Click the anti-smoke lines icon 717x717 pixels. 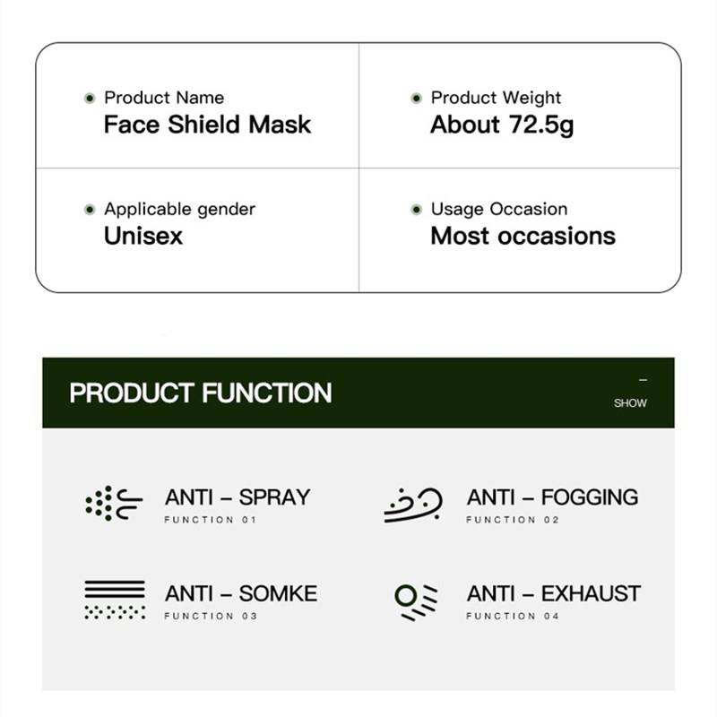point(115,600)
